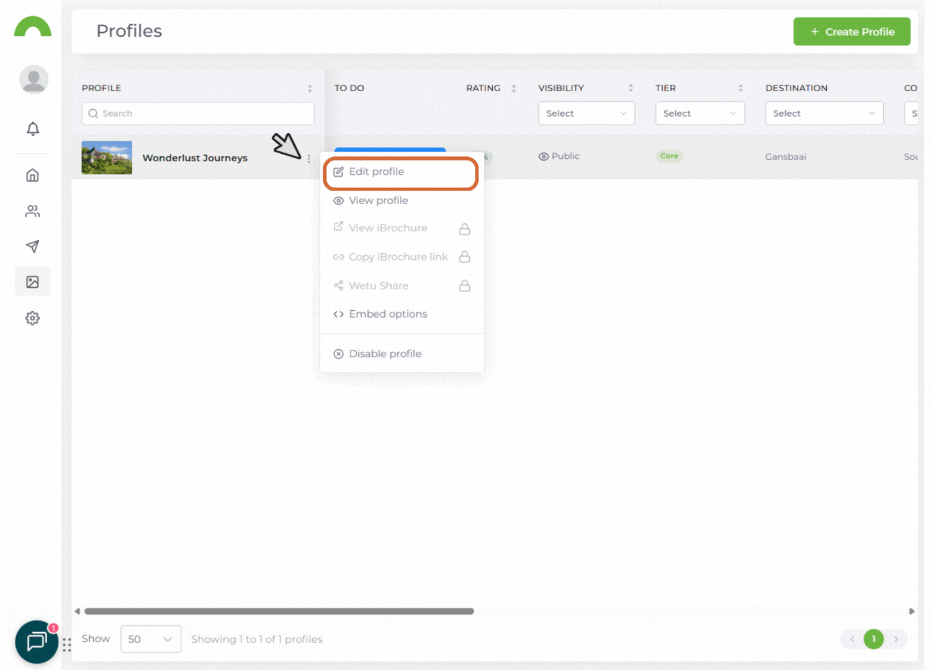Click the notifications bell icon
Viewport: 931px width, 670px height.
coord(33,128)
